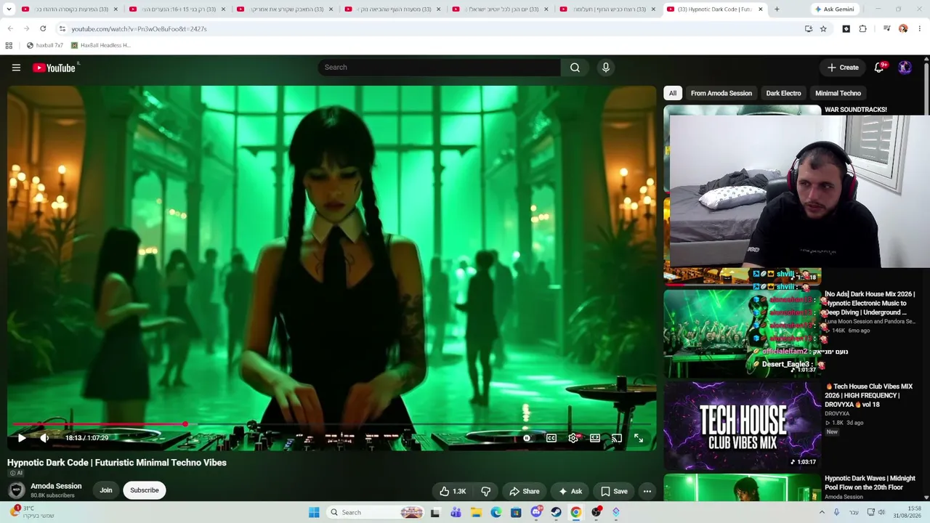Viewport: 930px width, 523px height.
Task: Open the YouTube account avatar menu
Action: click(905, 68)
